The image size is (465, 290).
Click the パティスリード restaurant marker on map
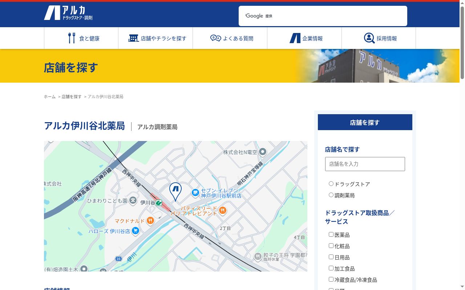pyautogui.click(x=223, y=210)
